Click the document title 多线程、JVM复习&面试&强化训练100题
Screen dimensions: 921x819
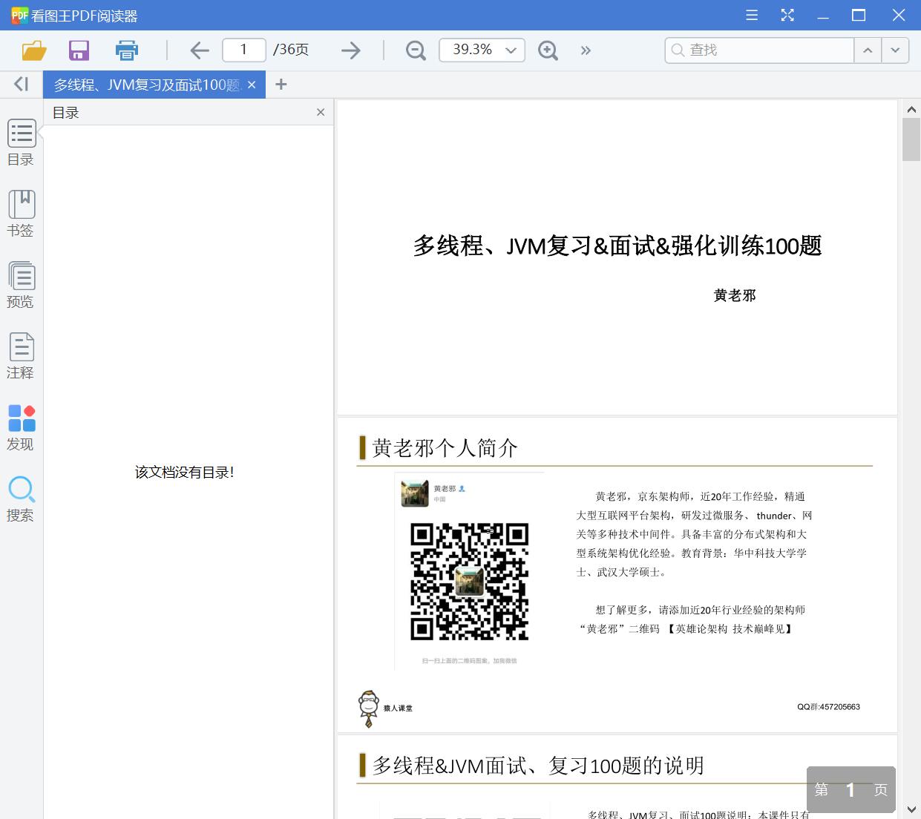(617, 246)
